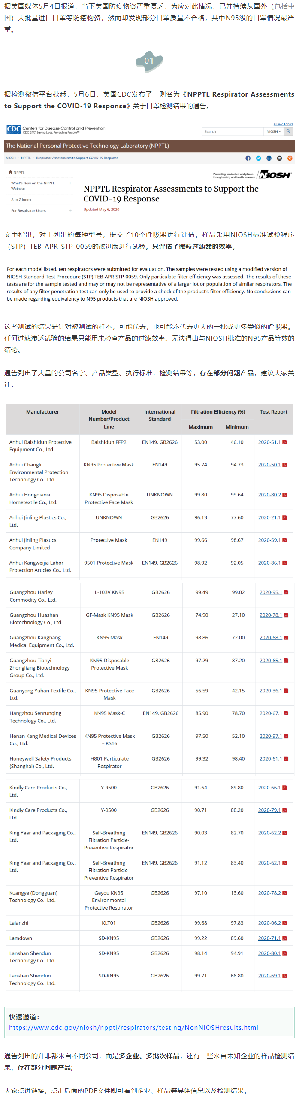Share page via Twitter icon
Screen dimensions: 299x1105
(x=258, y=158)
